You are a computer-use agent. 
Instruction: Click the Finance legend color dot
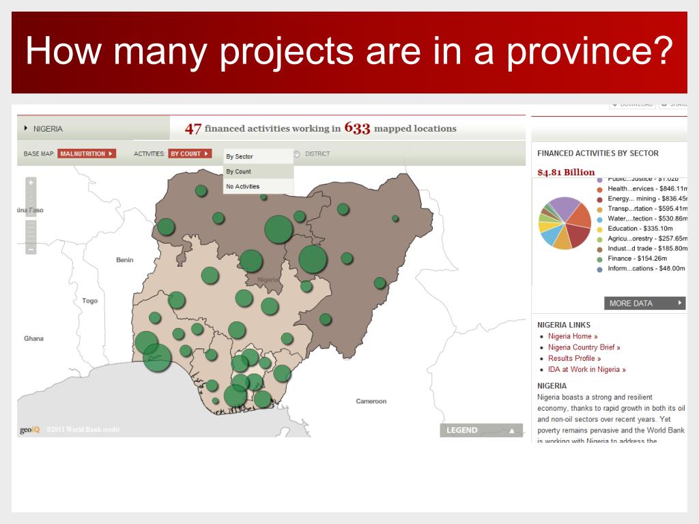click(x=599, y=259)
